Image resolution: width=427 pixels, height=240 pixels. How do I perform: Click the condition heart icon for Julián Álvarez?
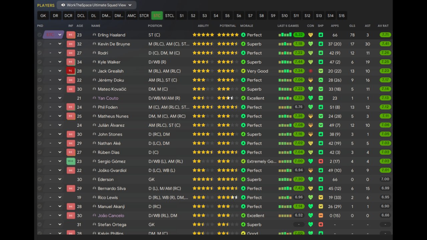pos(311,125)
